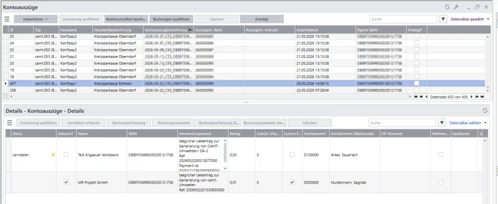Select row Kreissparkasse Rottweil
This screenshot has height=204, width=498.
[244, 83]
